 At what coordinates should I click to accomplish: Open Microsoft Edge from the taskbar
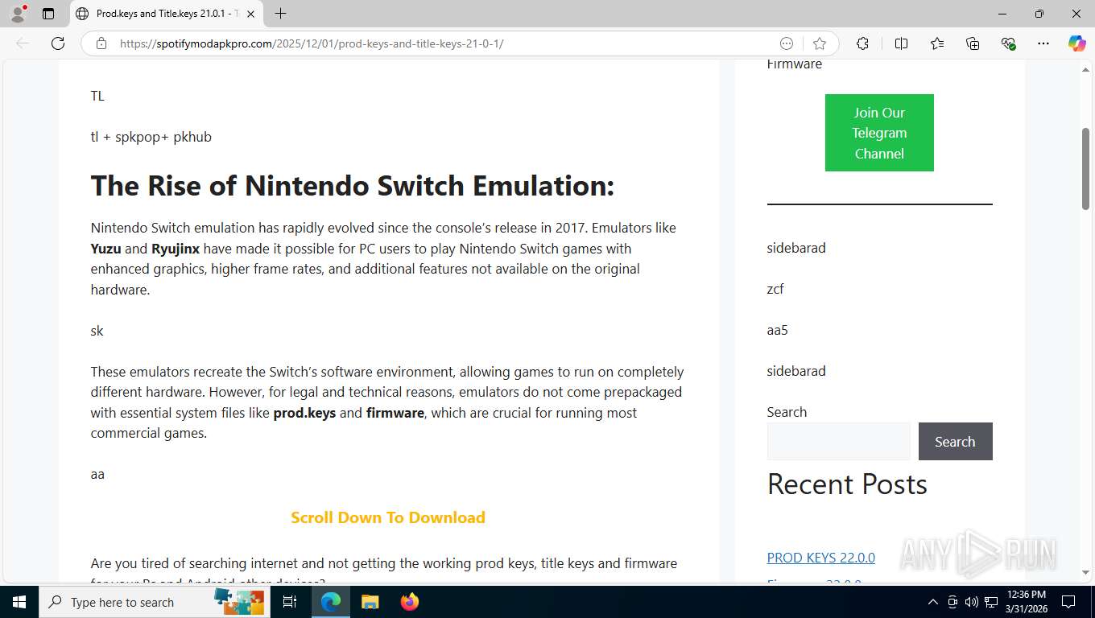click(331, 602)
